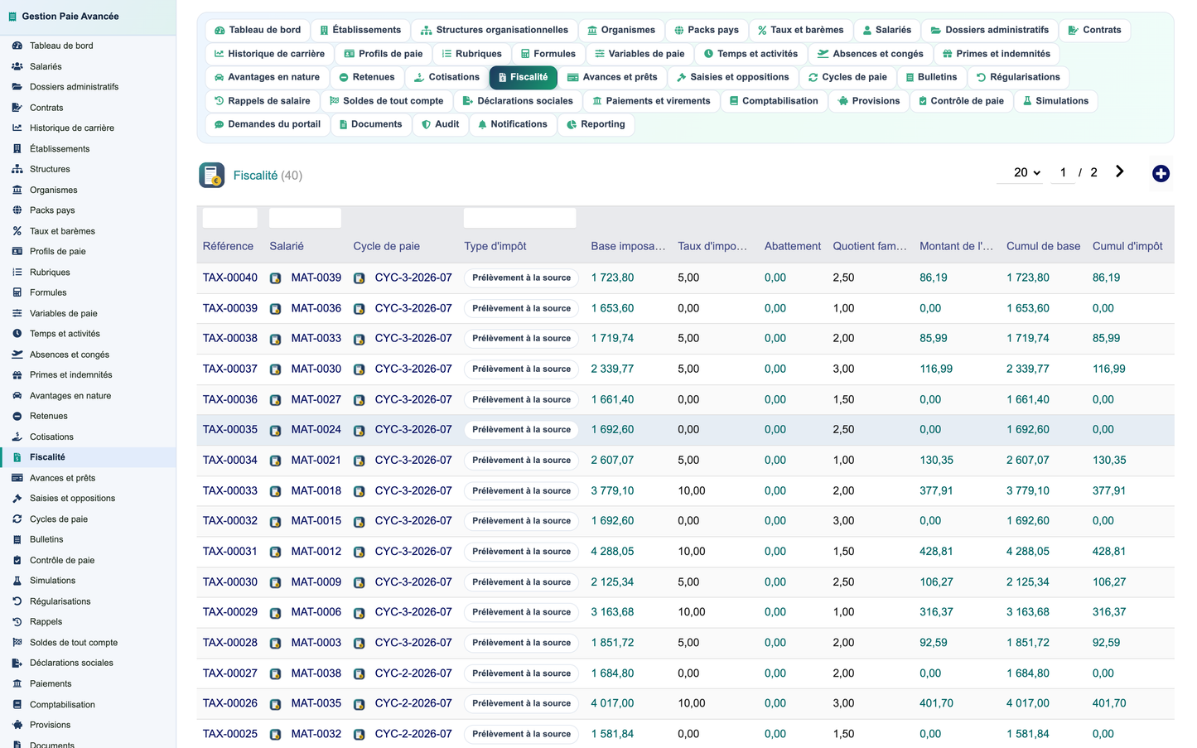Switch to Déclarations sociales tab
Image resolution: width=1197 pixels, height=748 pixels.
tap(517, 101)
